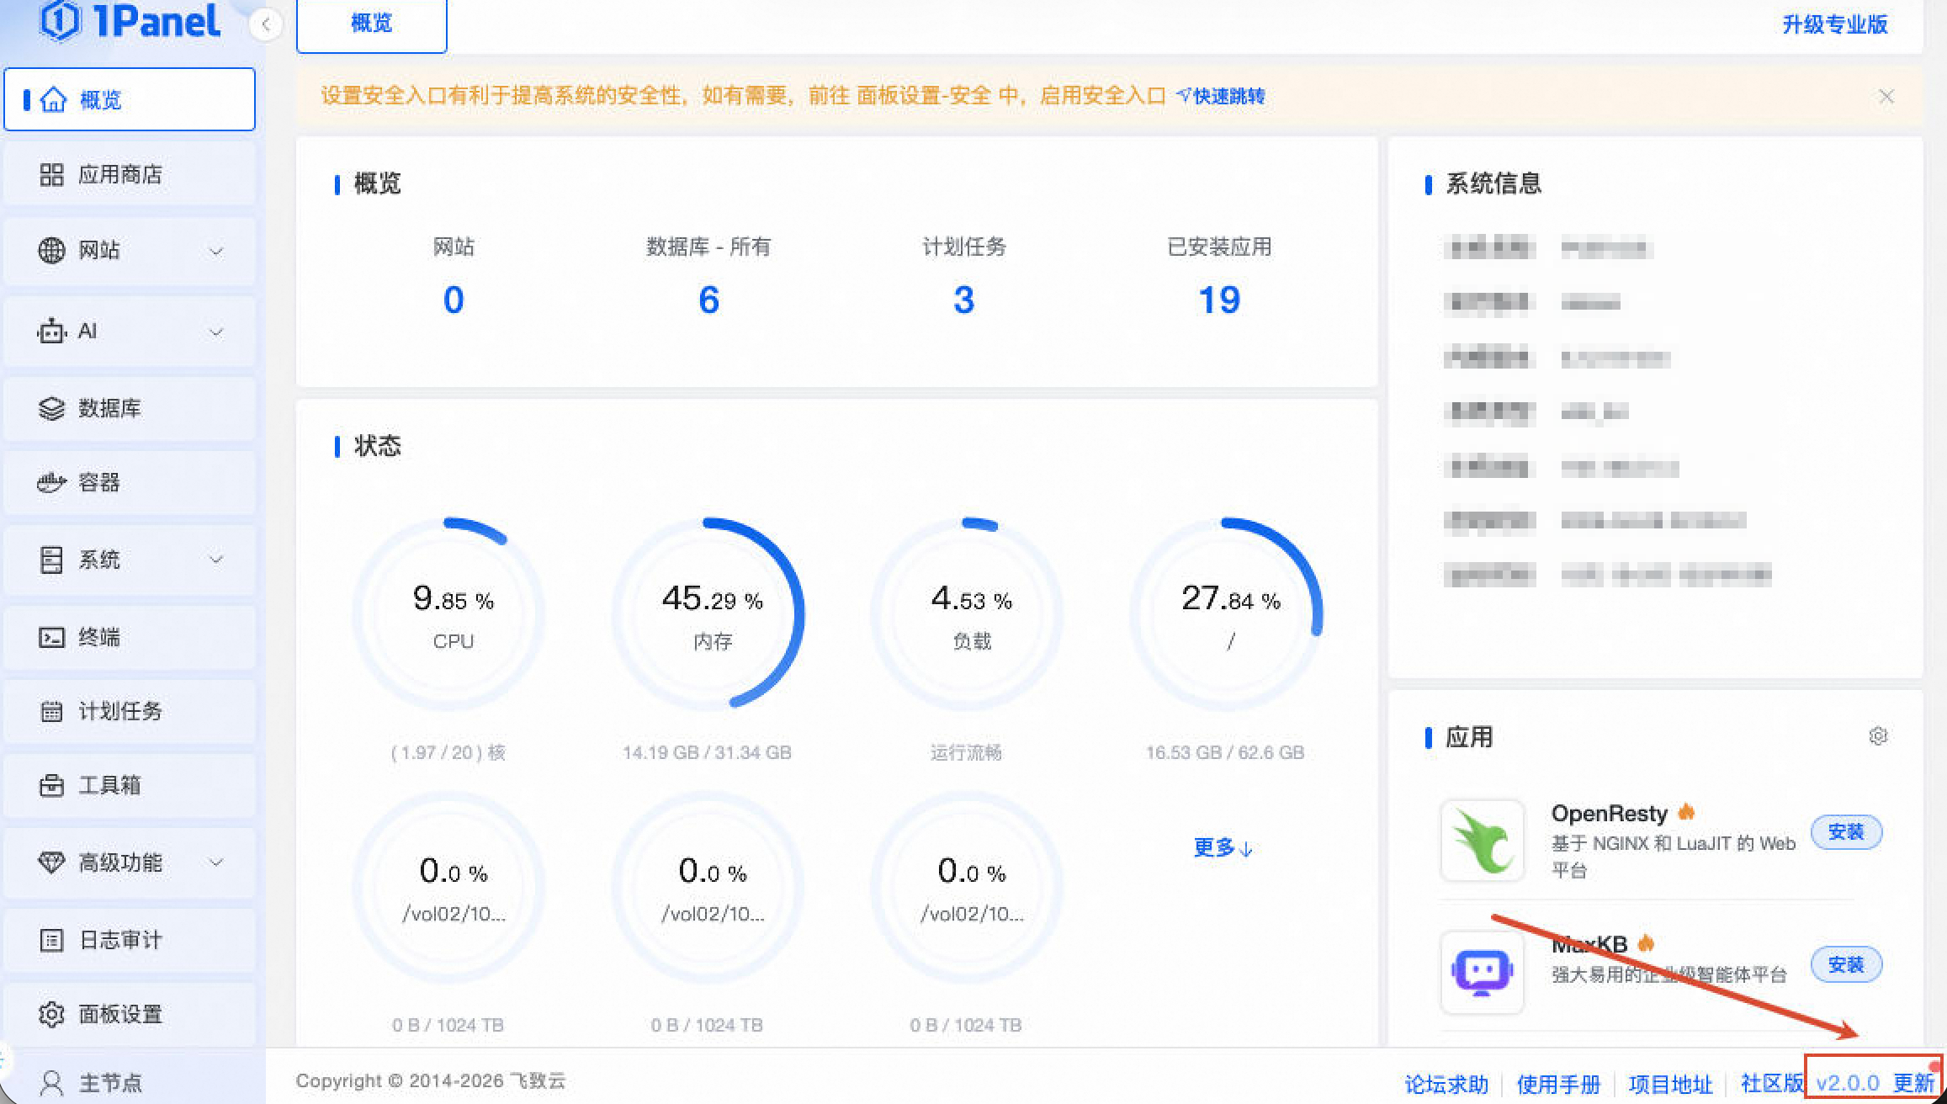
Task: Expand the AI menu chevron
Action: tap(216, 332)
